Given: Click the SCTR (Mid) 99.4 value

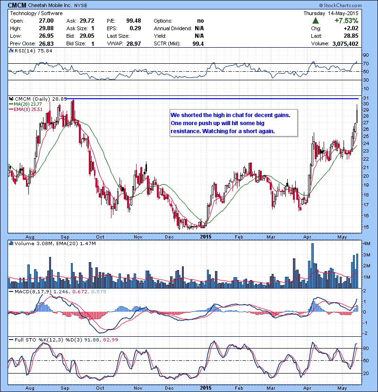Looking at the screenshot, I should pyautogui.click(x=198, y=44).
